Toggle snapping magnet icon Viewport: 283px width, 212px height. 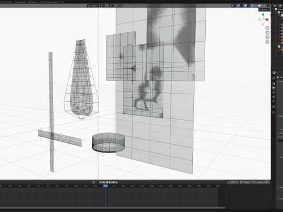click(x=107, y=5)
